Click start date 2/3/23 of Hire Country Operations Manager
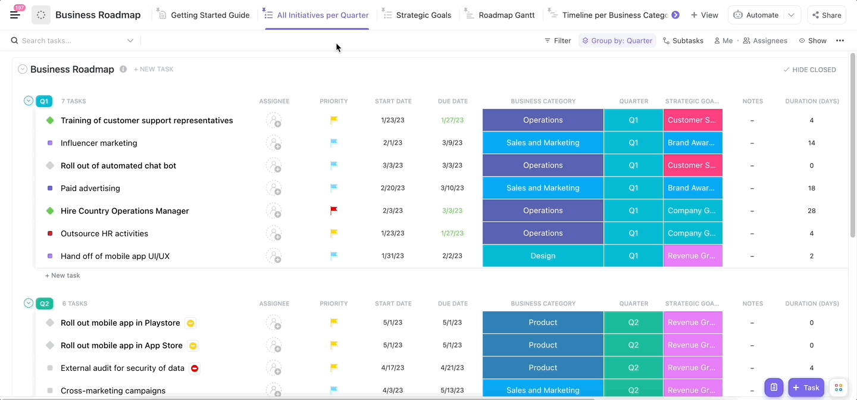 [x=393, y=211]
